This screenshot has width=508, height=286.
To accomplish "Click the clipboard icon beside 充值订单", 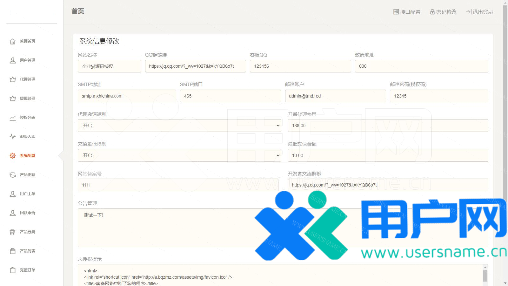I will (x=13, y=270).
